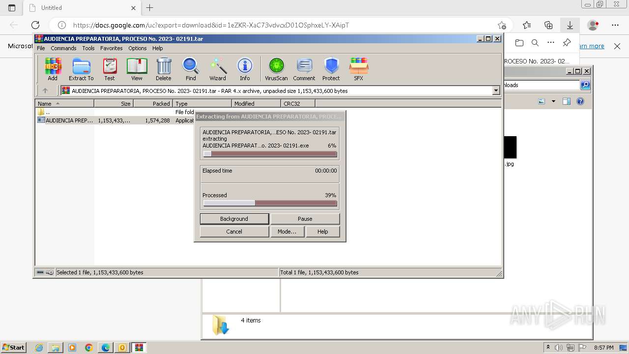
Task: Sort by Type column header
Action: 202,103
